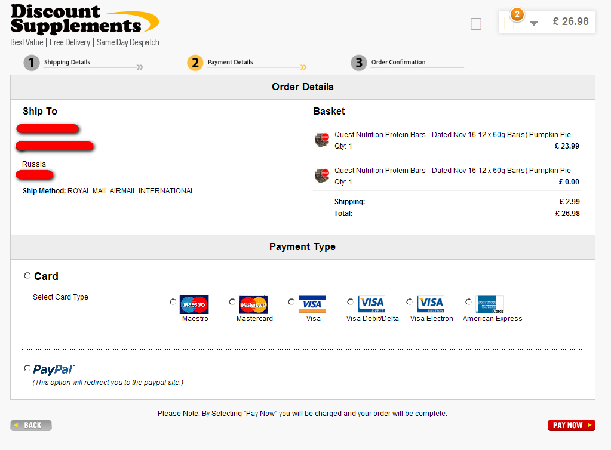Screen dimensions: 611x450
Task: Click the Visa Electron card logo
Action: [430, 304]
